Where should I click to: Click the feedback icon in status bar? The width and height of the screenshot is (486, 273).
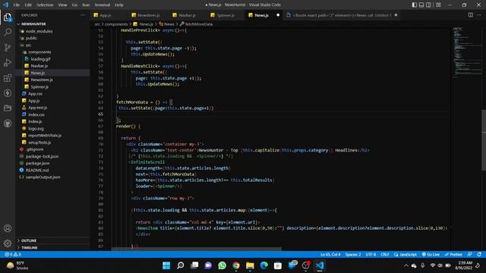coord(470,255)
